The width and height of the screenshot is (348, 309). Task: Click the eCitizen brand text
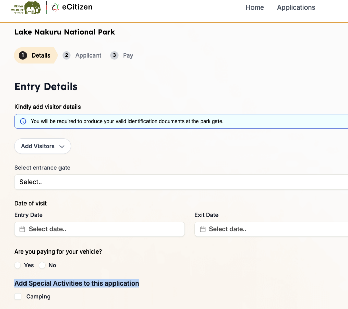pyautogui.click(x=77, y=7)
